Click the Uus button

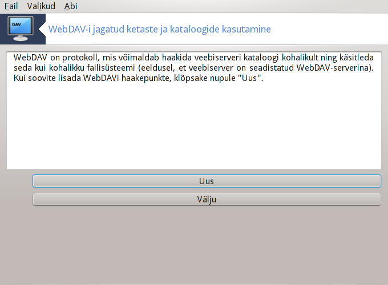207,181
